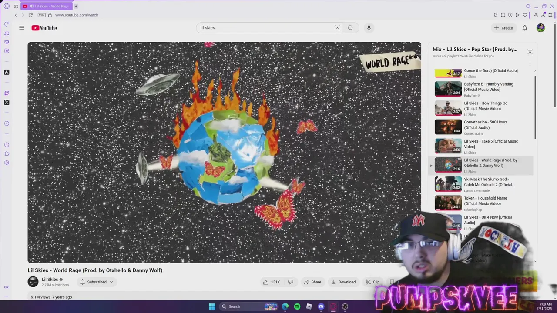Run the YouTube search magnifier button

350,28
